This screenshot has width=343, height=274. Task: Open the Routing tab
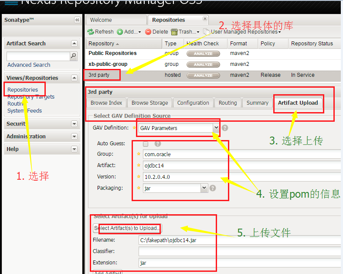[228, 103]
